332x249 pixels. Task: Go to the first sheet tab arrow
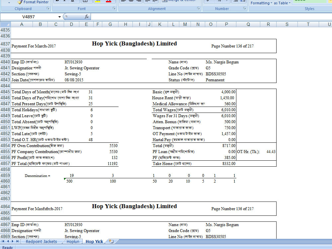click(x=3, y=241)
